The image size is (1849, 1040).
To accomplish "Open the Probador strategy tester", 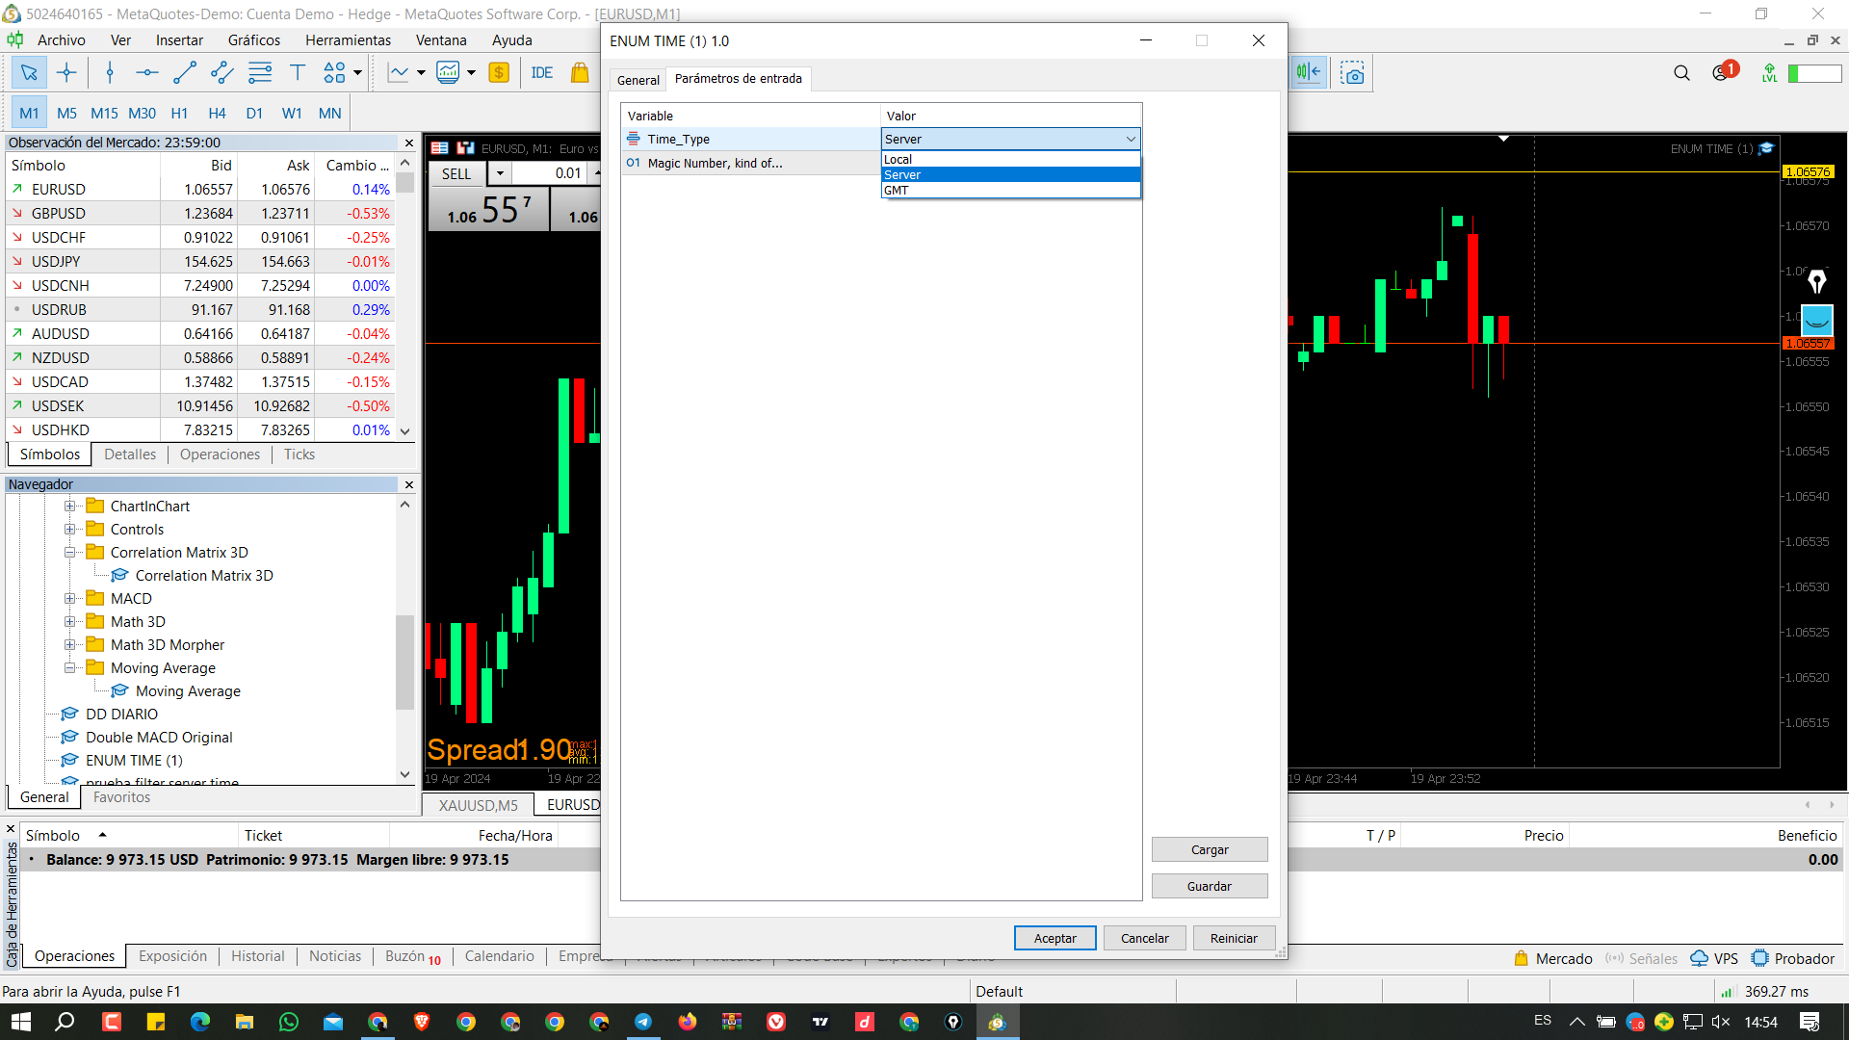I will [1793, 958].
